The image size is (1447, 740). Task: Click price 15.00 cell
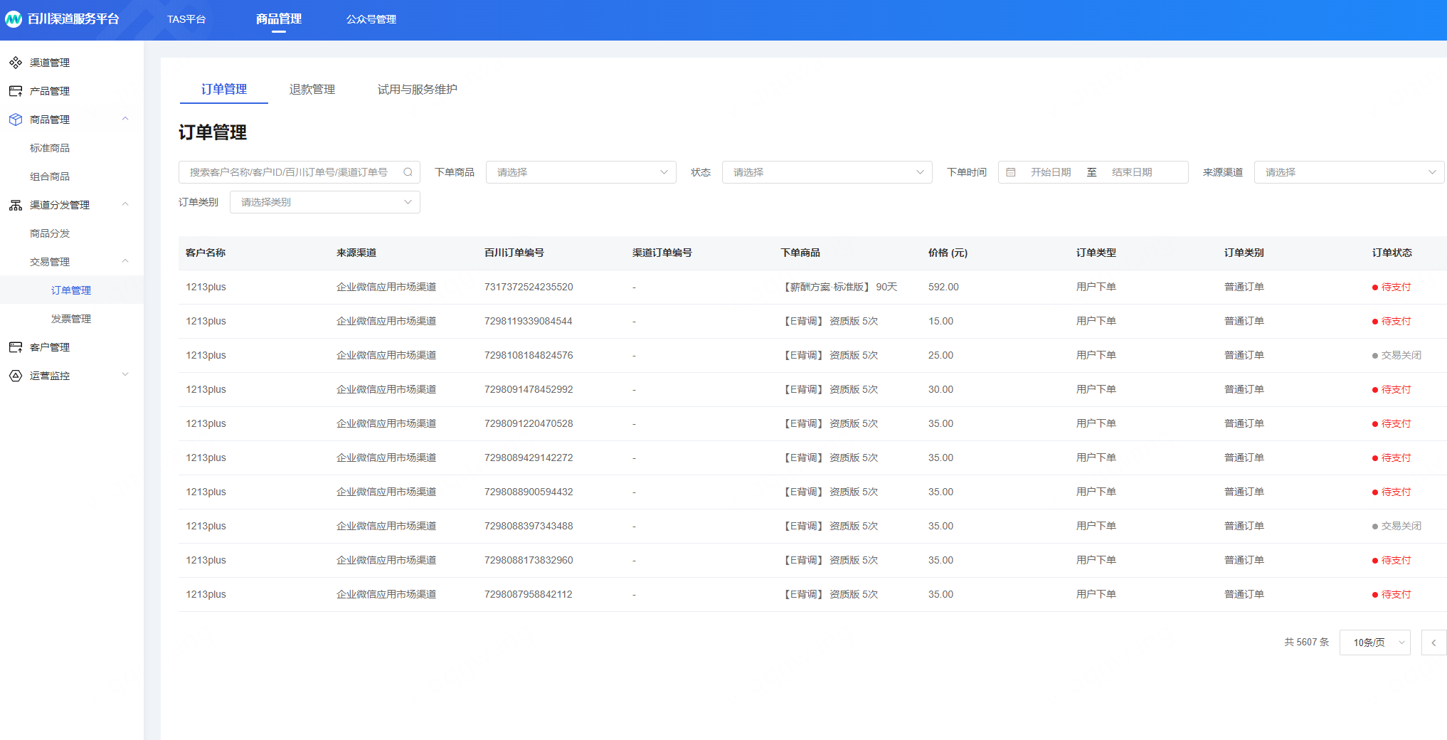pos(940,322)
